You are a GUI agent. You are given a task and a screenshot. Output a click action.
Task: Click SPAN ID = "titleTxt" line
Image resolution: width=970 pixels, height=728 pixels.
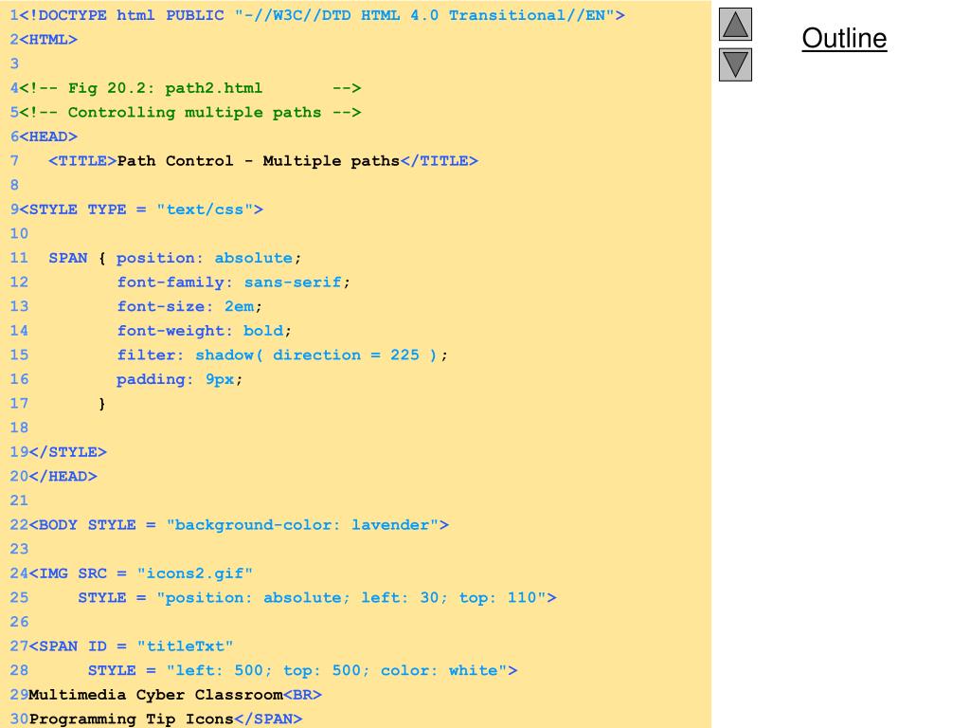[131, 646]
